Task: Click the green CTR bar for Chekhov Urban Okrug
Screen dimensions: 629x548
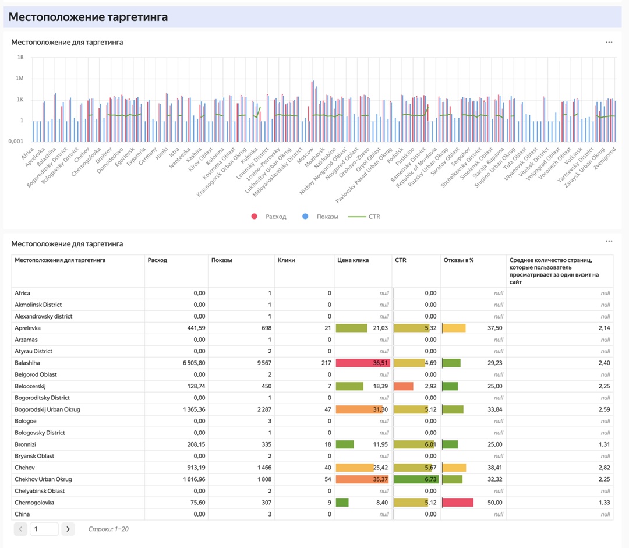Action: tap(416, 479)
